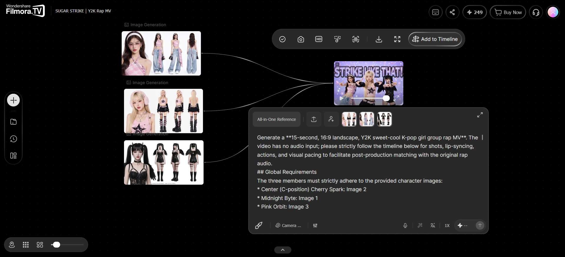The height and width of the screenshot is (257, 565).
Task: Open the keyboard shortcuts icon in header
Action: pyautogui.click(x=435, y=12)
